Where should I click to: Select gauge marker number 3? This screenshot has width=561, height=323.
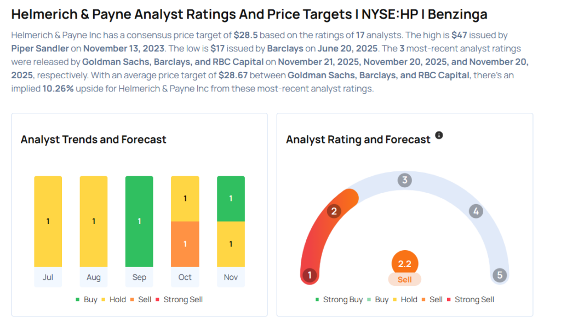coord(405,180)
